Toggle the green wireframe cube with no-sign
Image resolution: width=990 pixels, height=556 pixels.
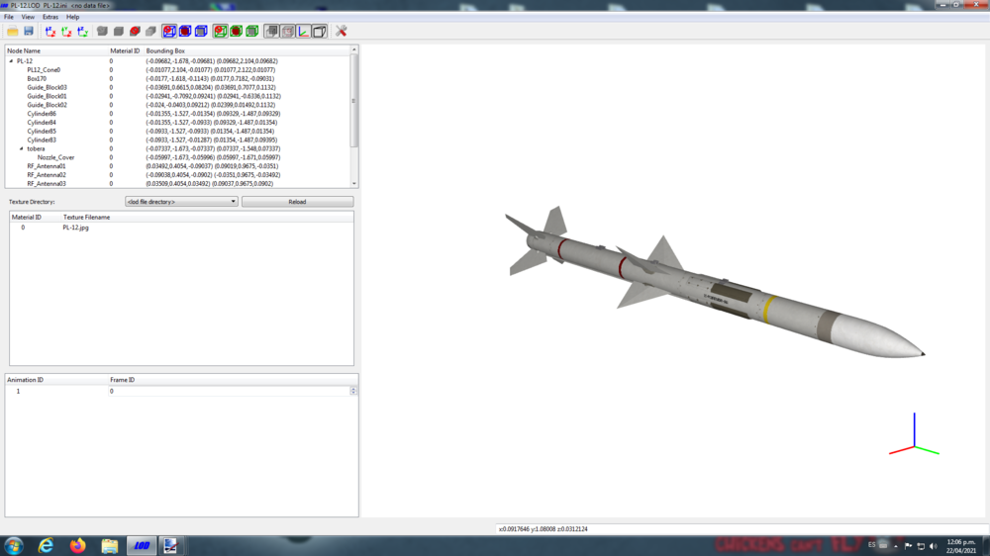point(221,31)
